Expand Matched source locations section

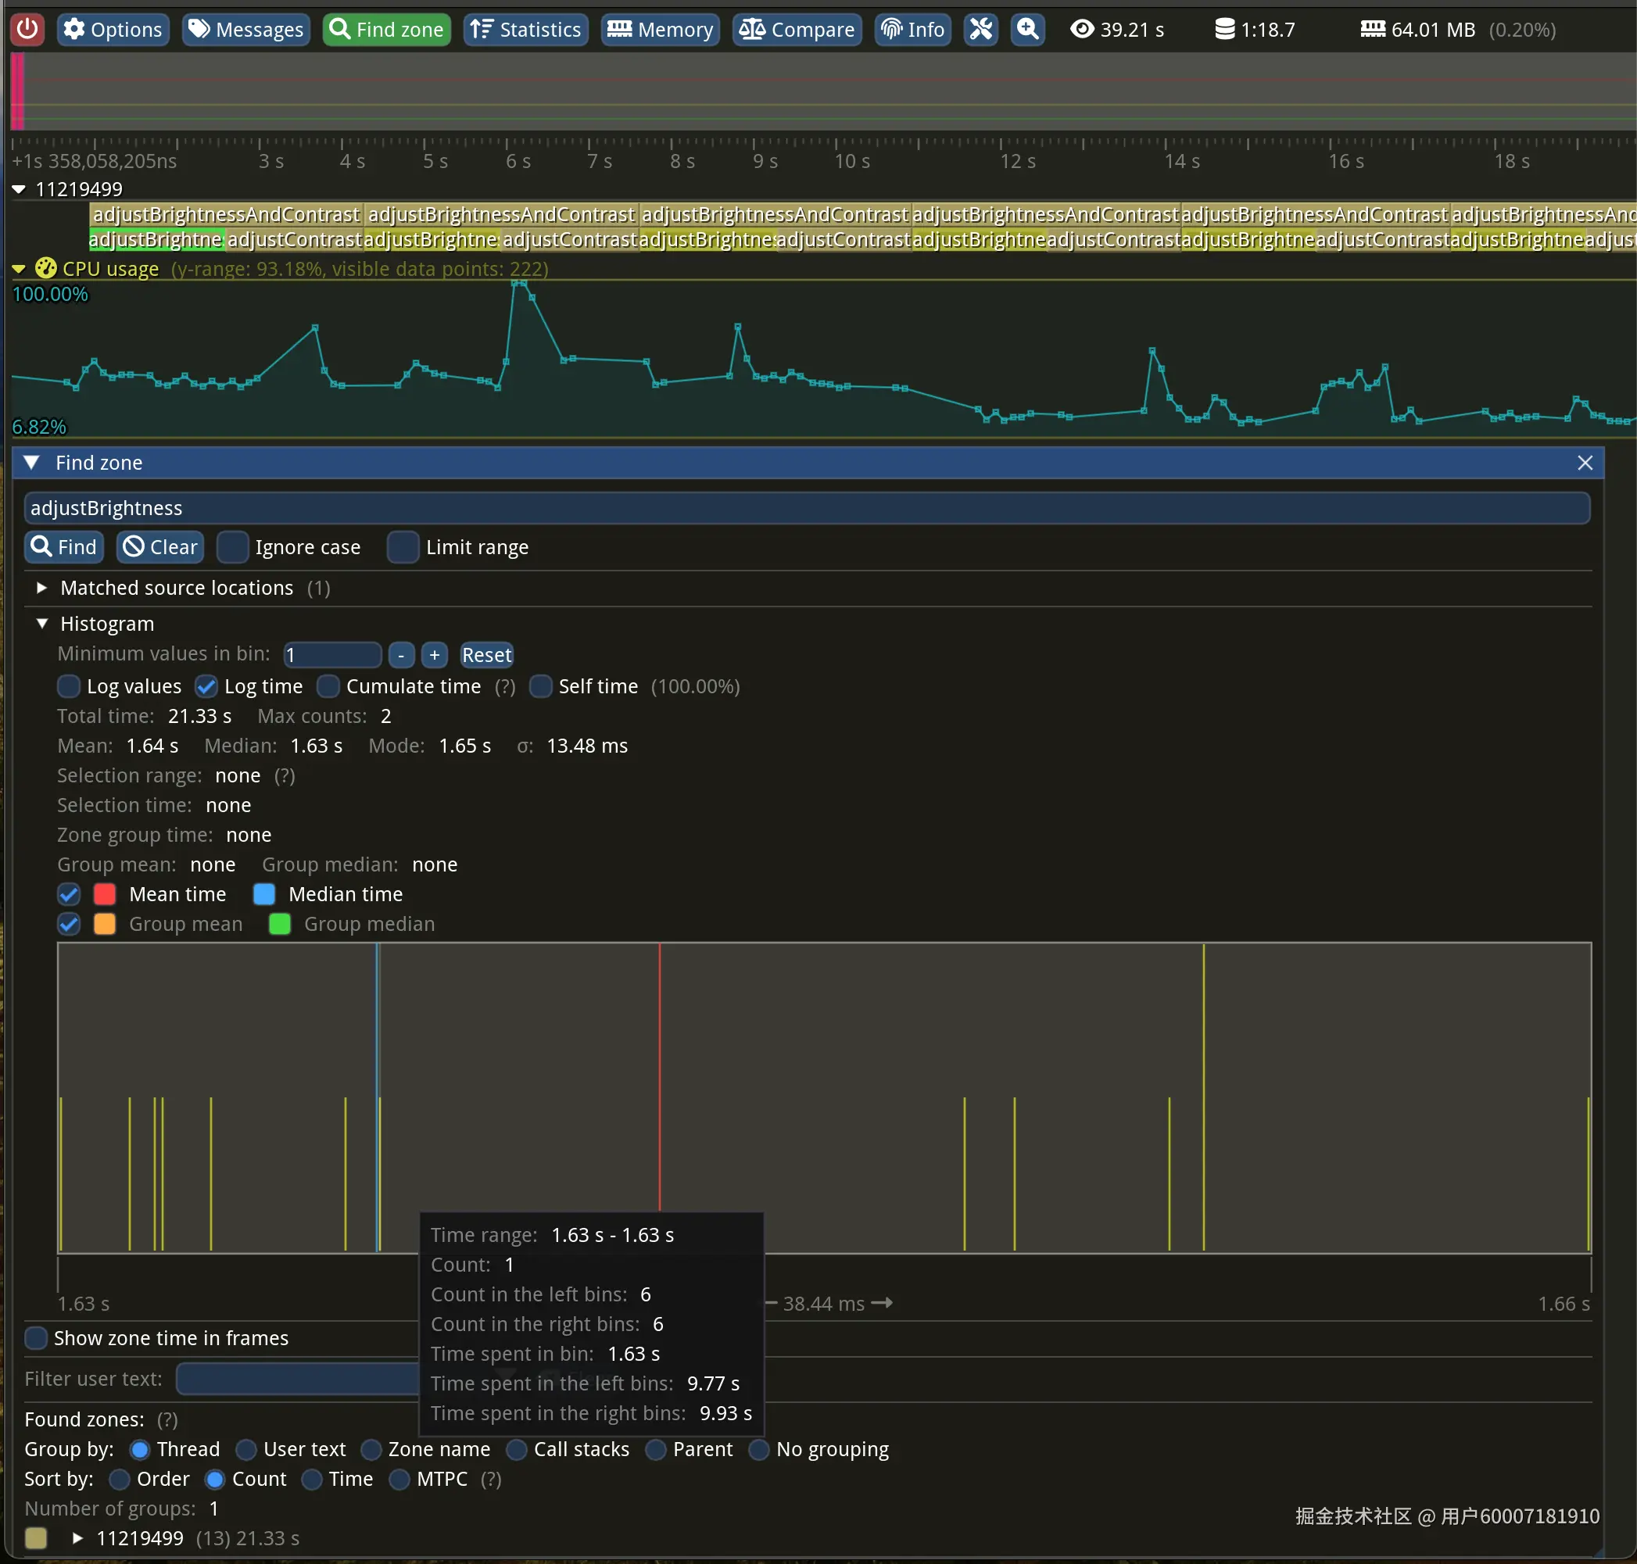41,588
